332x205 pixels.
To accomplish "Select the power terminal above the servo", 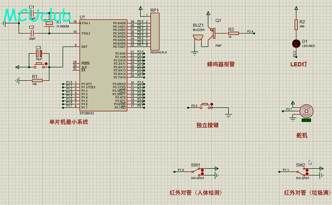I will click(x=293, y=103).
